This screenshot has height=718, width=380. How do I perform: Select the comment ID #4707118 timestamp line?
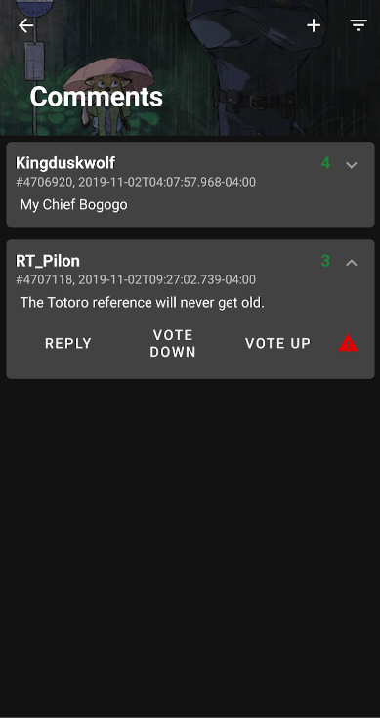(x=136, y=279)
